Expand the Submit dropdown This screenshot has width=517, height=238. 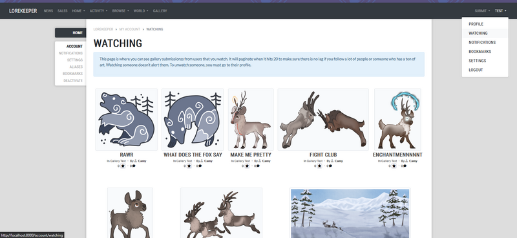[482, 11]
